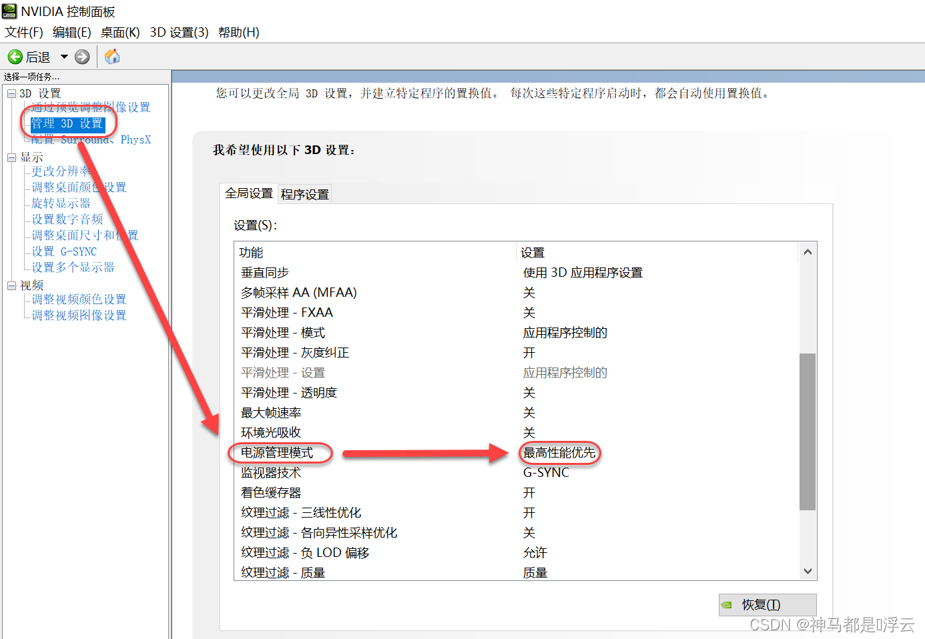Open the 帮助(H) menu
This screenshot has width=925, height=639.
coord(239,33)
